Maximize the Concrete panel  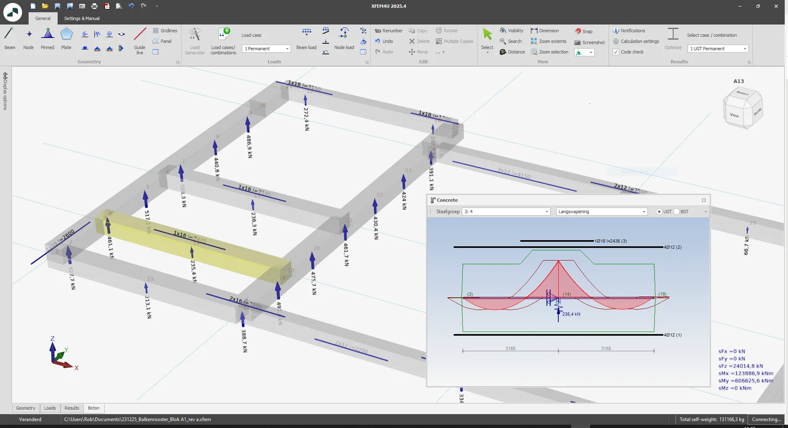704,200
